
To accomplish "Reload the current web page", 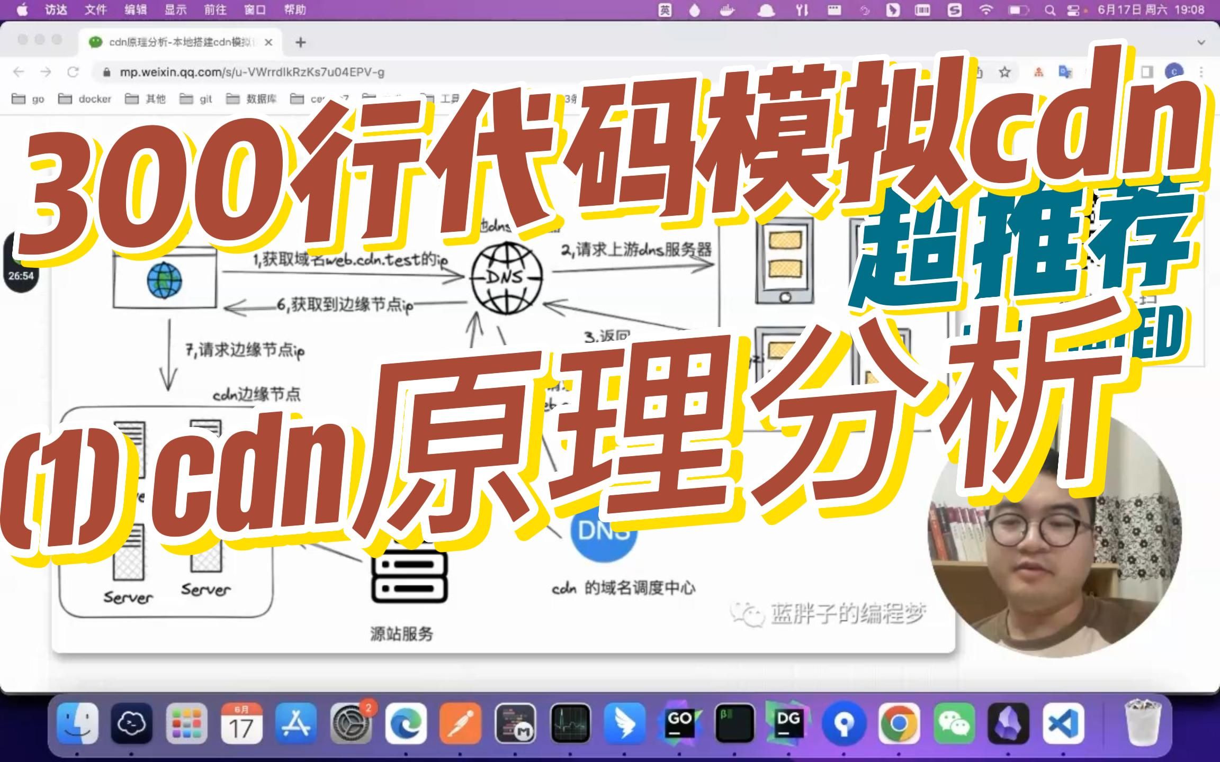I will click(x=73, y=72).
